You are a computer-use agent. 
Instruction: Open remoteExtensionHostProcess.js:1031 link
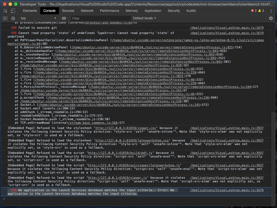pyautogui.click(x=102, y=76)
